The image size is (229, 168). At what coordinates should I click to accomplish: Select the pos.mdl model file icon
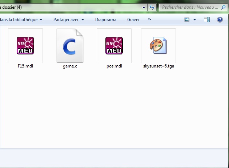(x=114, y=46)
